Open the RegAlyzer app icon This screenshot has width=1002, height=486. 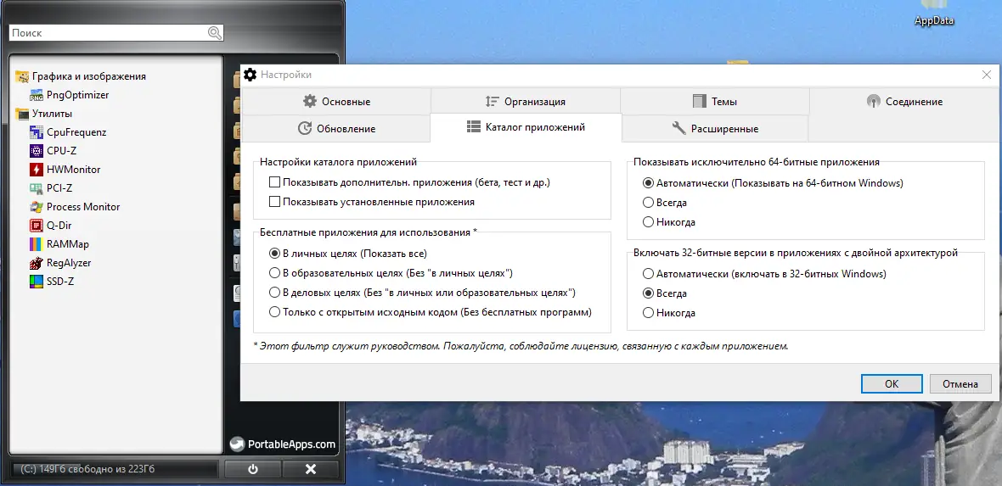click(37, 263)
